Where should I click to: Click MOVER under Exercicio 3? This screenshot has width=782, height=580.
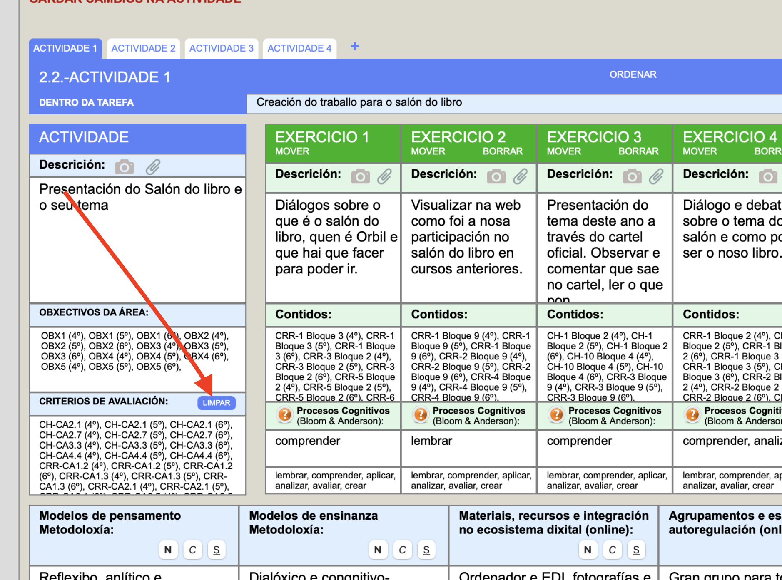coord(564,151)
